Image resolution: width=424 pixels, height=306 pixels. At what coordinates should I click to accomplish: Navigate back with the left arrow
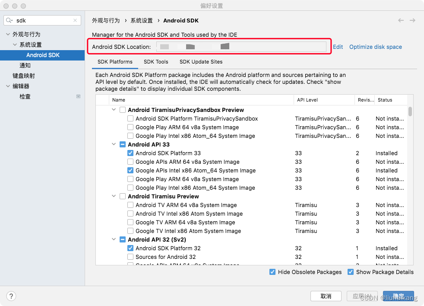pos(401,20)
